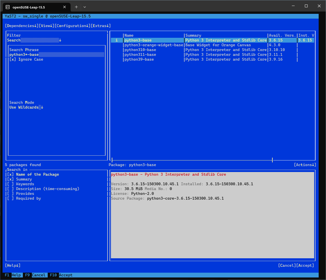The width and height of the screenshot is (326, 280).
Task: Open the terminal profile dropdown chevron
Action: click(x=85, y=7)
